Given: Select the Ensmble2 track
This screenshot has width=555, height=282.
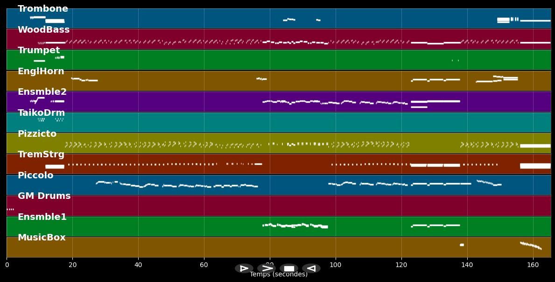Looking at the screenshot, I should point(42,92).
